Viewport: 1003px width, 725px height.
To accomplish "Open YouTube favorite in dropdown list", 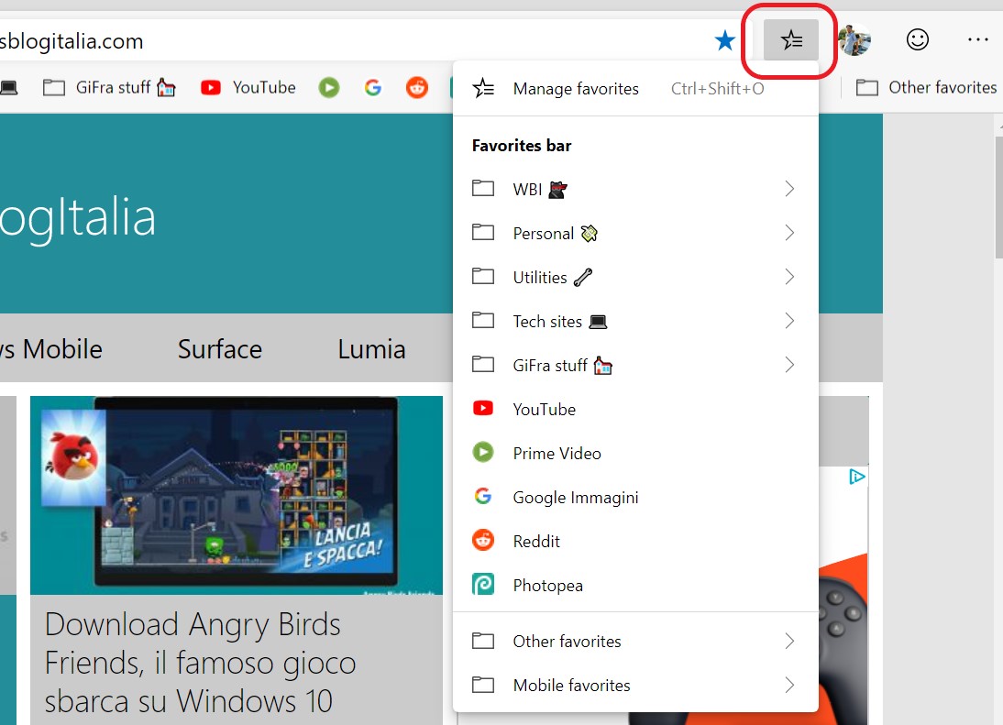I will (x=636, y=409).
